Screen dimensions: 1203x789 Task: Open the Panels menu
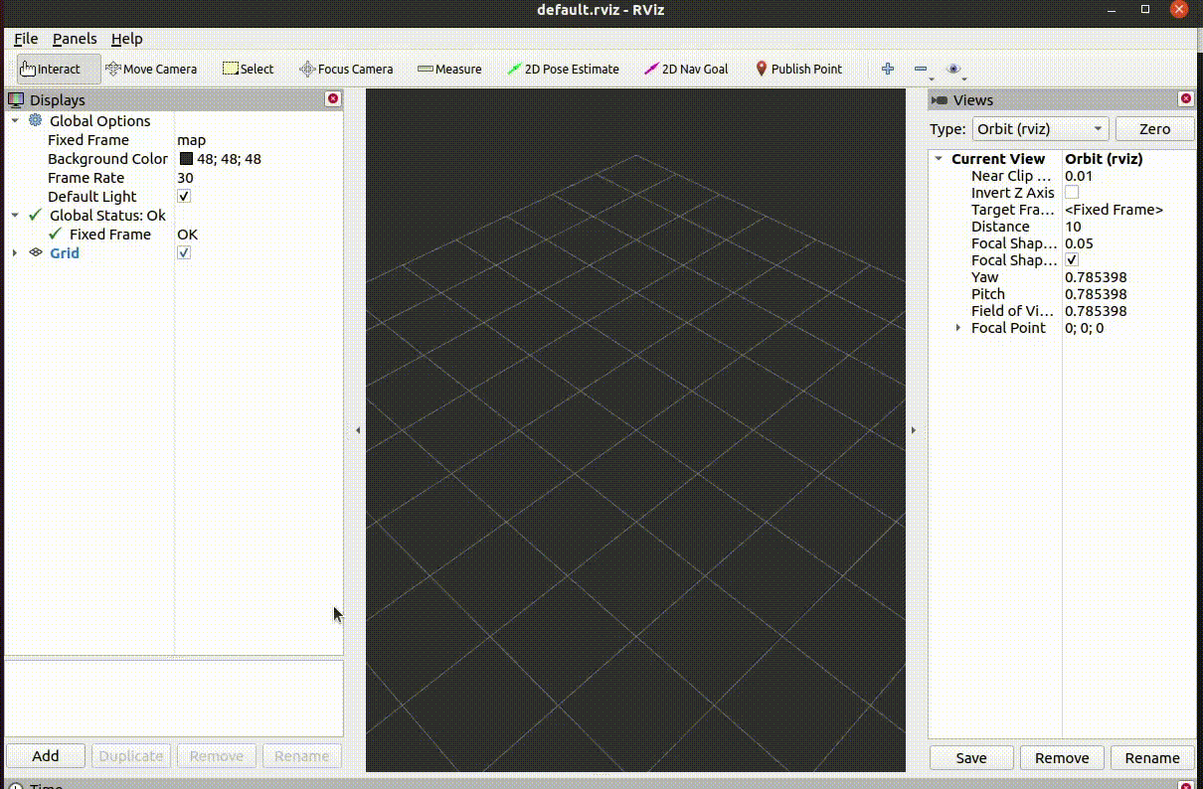coord(75,39)
